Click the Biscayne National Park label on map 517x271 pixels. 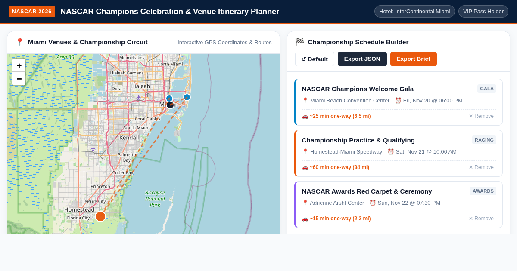click(x=155, y=199)
